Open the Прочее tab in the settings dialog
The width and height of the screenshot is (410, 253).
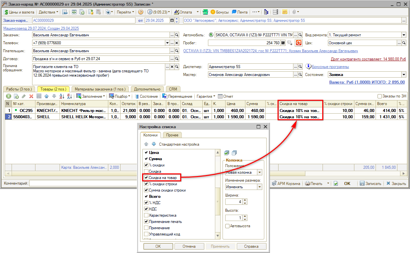[172, 135]
